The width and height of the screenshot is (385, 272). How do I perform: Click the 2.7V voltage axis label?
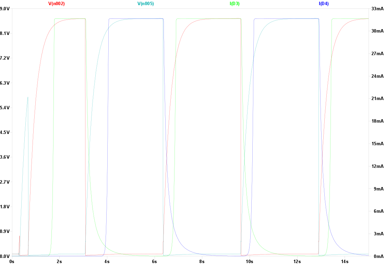(5, 182)
